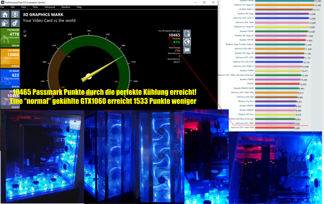Click the GeForce GTX 1070 Ti chart label

pos(244,18)
